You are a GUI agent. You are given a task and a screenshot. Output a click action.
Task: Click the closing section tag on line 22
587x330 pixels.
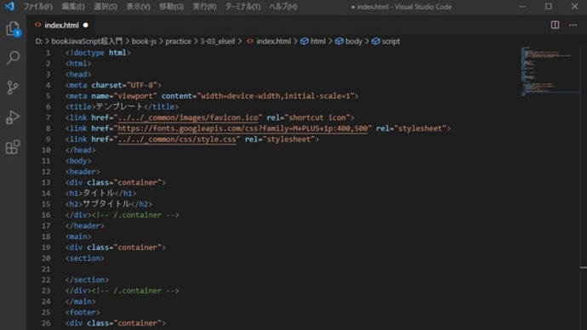tap(88, 280)
